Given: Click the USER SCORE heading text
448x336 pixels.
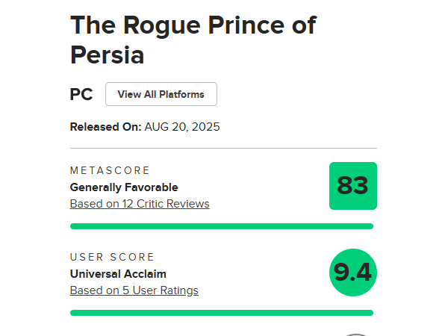Looking at the screenshot, I should pos(112,257).
